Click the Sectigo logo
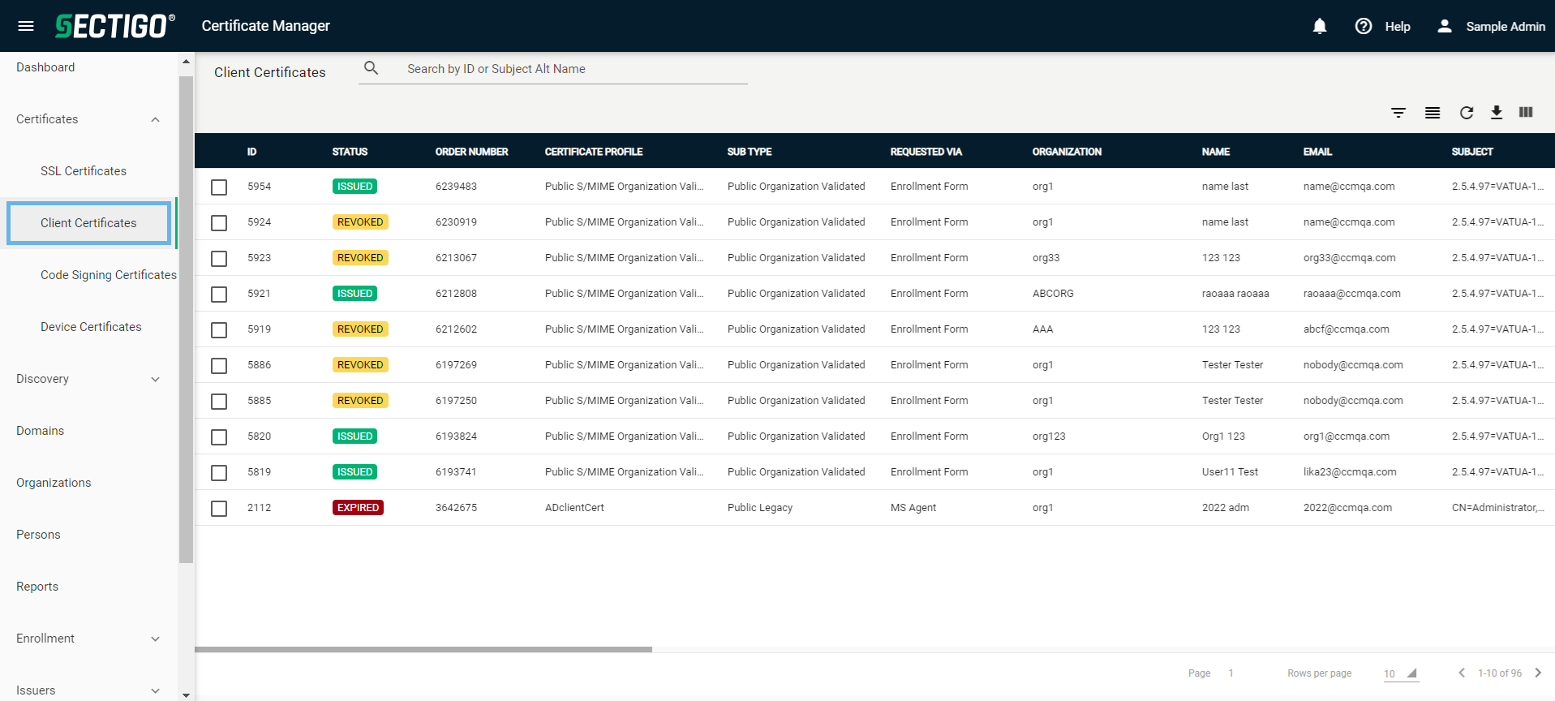 pos(114,26)
